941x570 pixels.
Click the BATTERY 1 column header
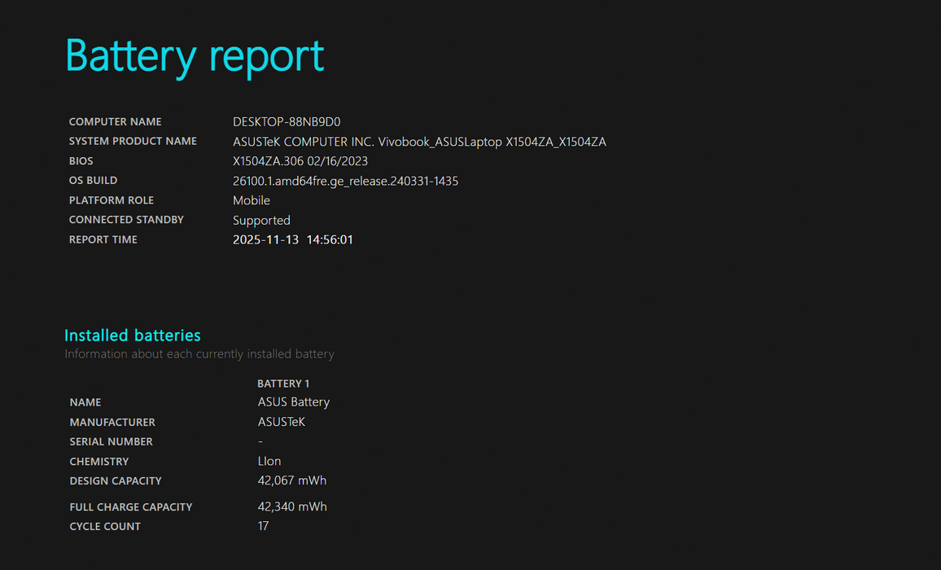click(x=283, y=384)
